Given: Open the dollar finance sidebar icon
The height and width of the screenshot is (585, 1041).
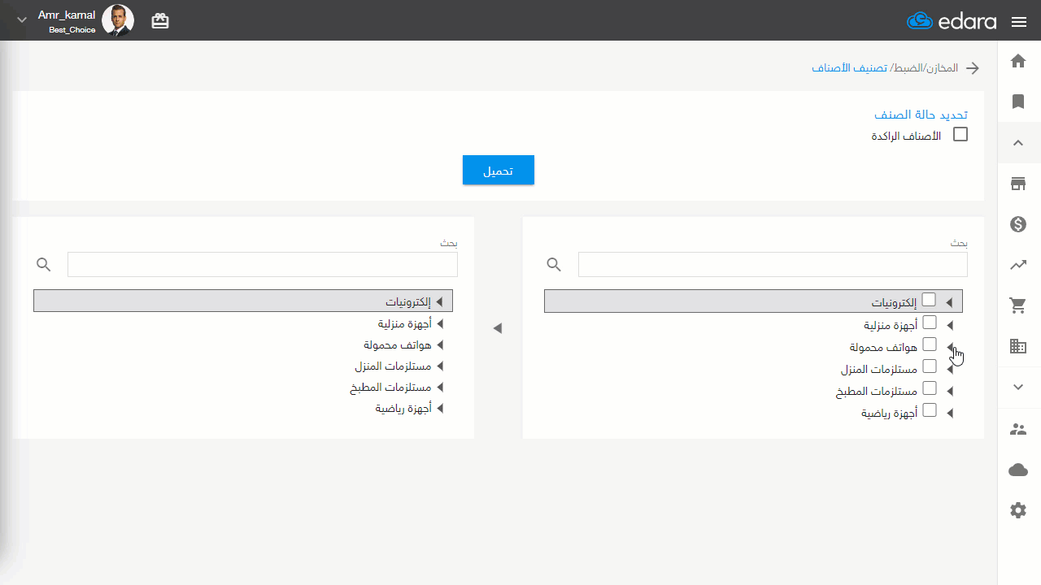Looking at the screenshot, I should click(x=1018, y=224).
